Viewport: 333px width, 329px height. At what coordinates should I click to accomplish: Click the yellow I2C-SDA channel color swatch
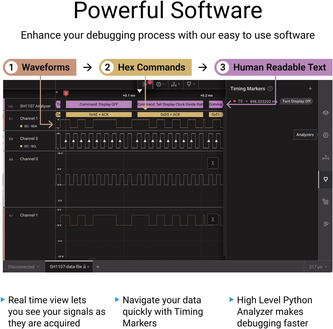(x=21, y=126)
